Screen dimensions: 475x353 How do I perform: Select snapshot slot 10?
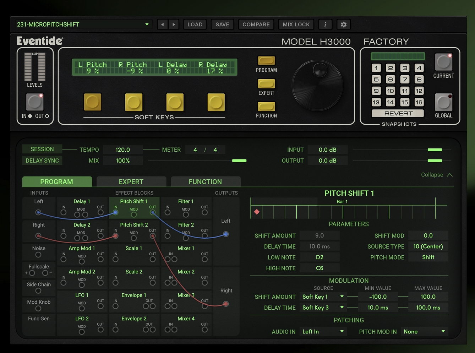click(390, 91)
